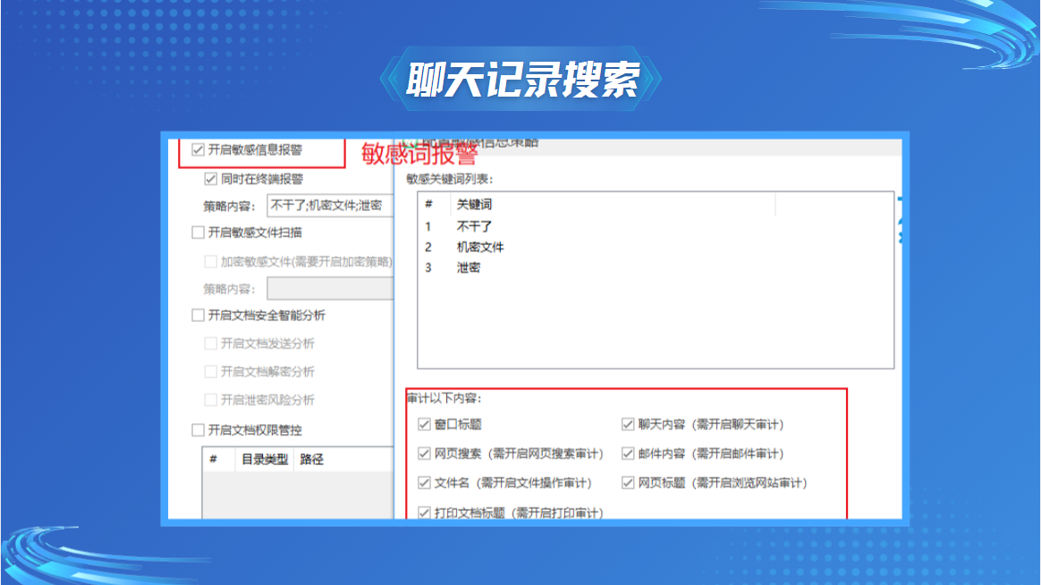This screenshot has width=1041, height=585.
Task: Check 开启泄密风险分析 option
Action: click(x=210, y=400)
